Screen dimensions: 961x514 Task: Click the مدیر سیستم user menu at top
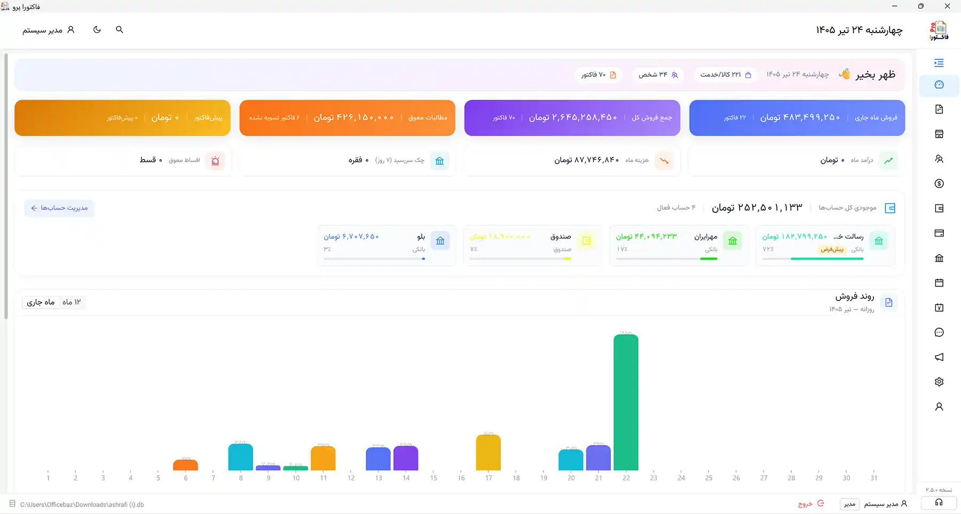[49, 30]
